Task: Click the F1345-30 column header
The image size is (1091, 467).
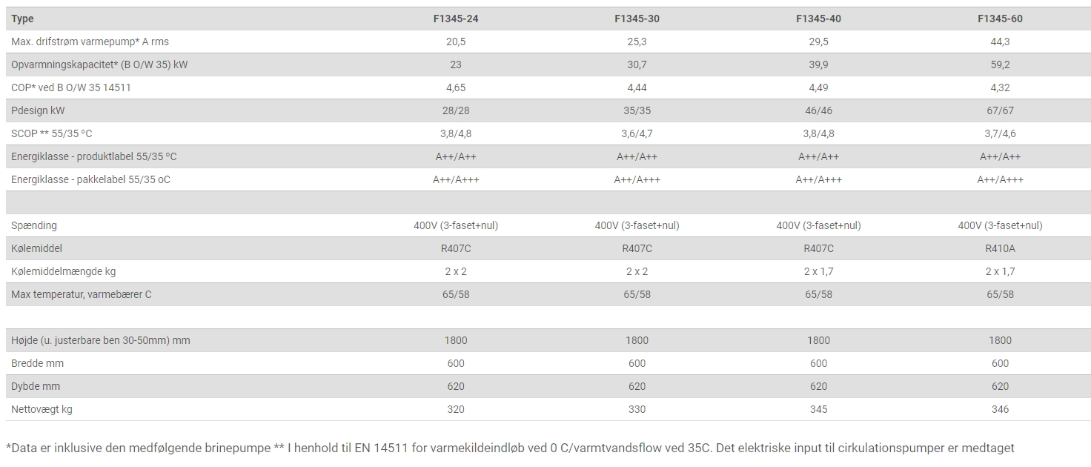Action: [637, 19]
